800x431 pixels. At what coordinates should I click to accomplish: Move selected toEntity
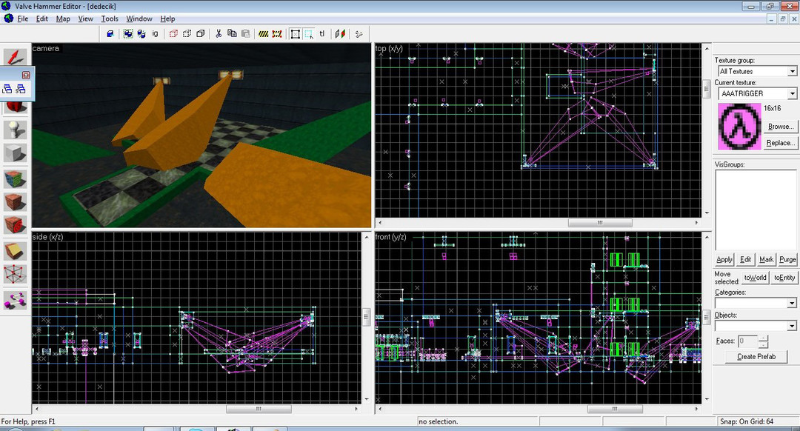pos(784,278)
